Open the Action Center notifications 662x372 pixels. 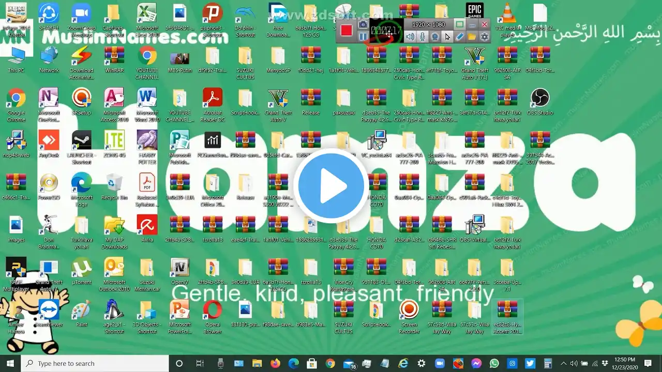tap(648, 363)
